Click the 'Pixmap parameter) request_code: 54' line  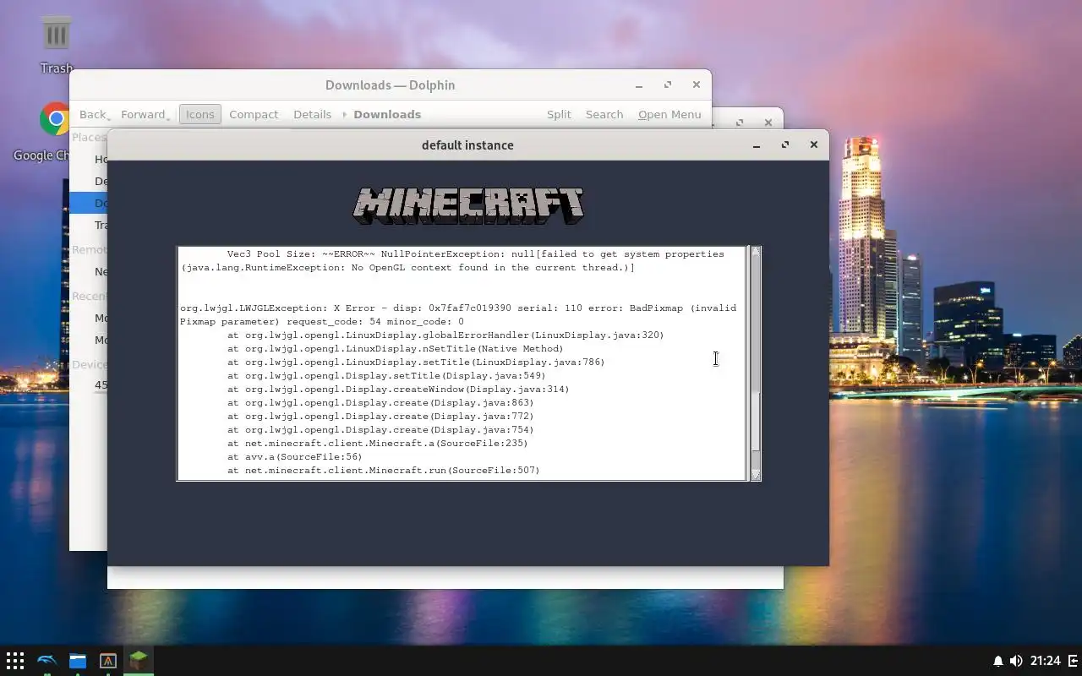coord(321,321)
